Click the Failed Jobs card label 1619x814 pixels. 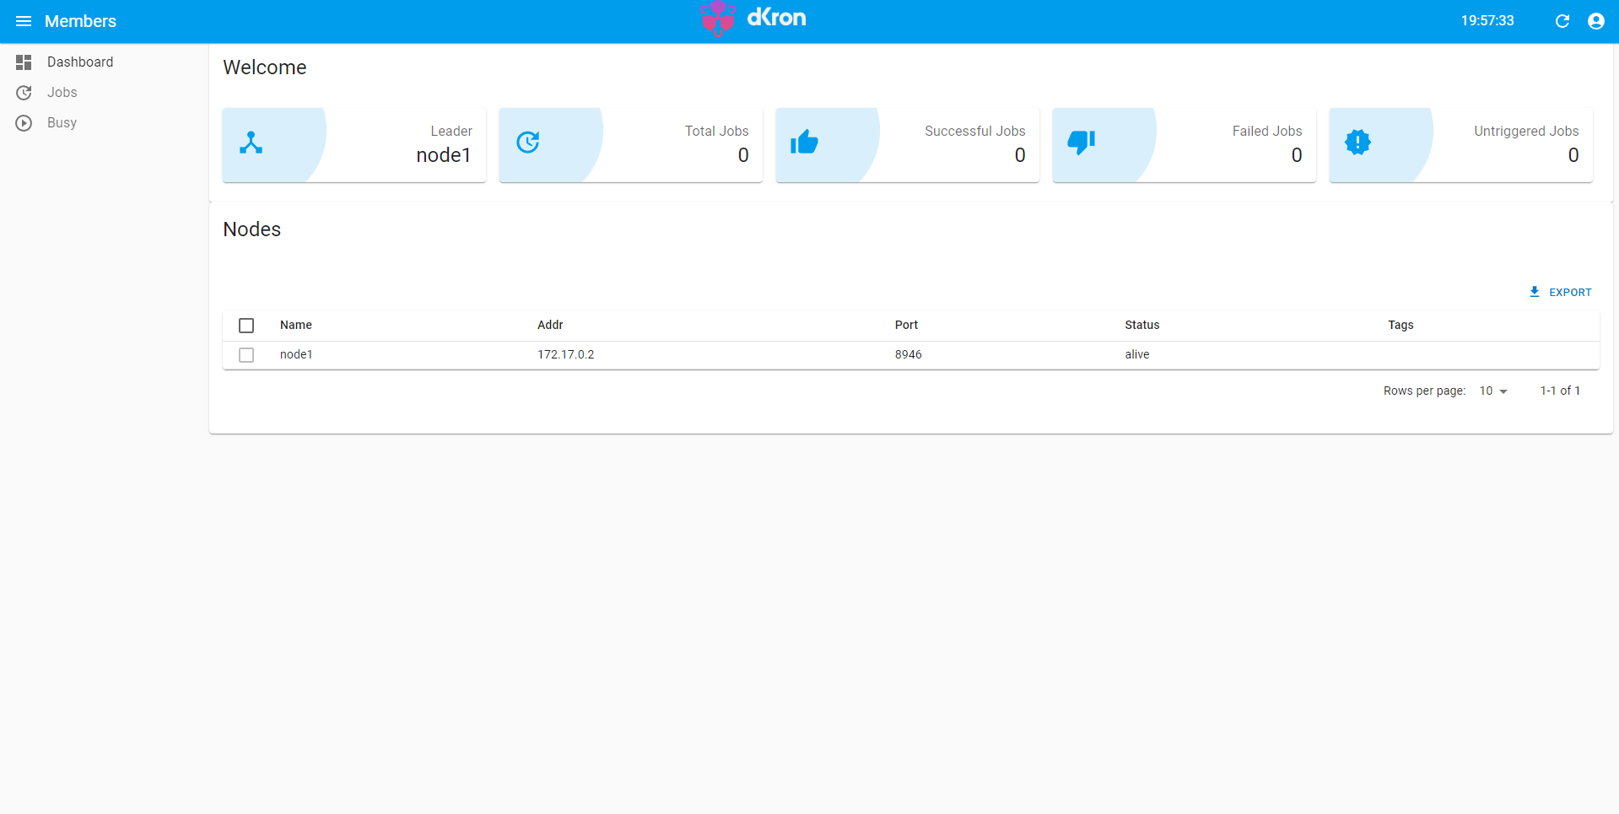click(x=1266, y=131)
